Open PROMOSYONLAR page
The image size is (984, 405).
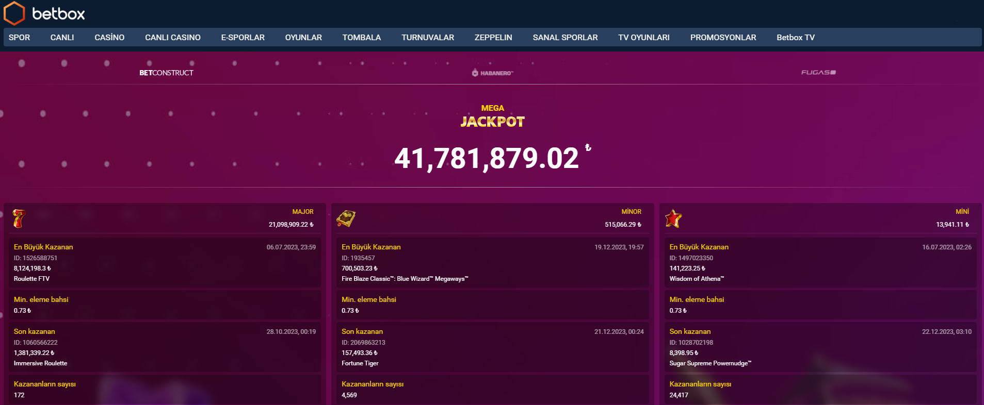723,37
